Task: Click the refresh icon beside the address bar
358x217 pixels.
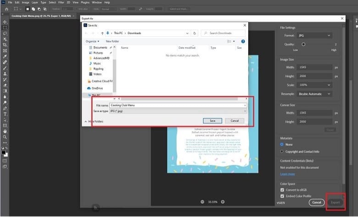Action: [195, 33]
